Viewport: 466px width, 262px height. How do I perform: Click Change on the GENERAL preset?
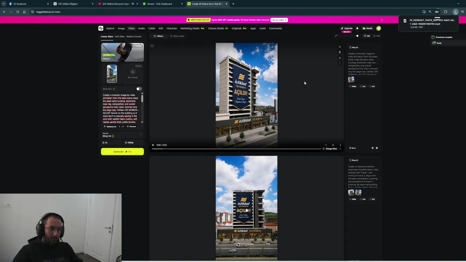point(137,46)
